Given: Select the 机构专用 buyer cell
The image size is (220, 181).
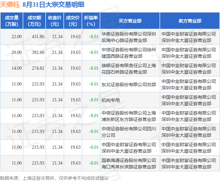Looking at the screenshot, I should 111,100.
